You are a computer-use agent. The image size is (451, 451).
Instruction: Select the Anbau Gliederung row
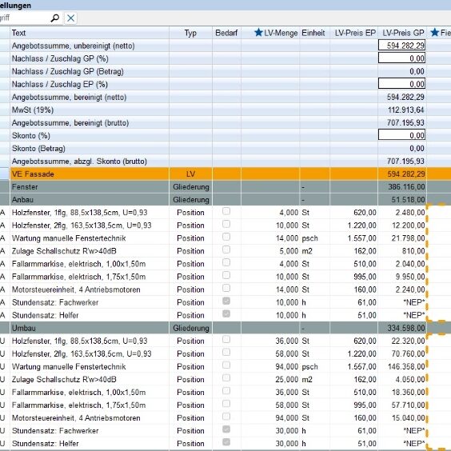[225, 200]
